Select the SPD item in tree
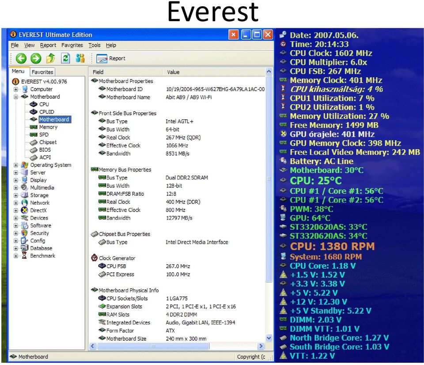 point(44,134)
